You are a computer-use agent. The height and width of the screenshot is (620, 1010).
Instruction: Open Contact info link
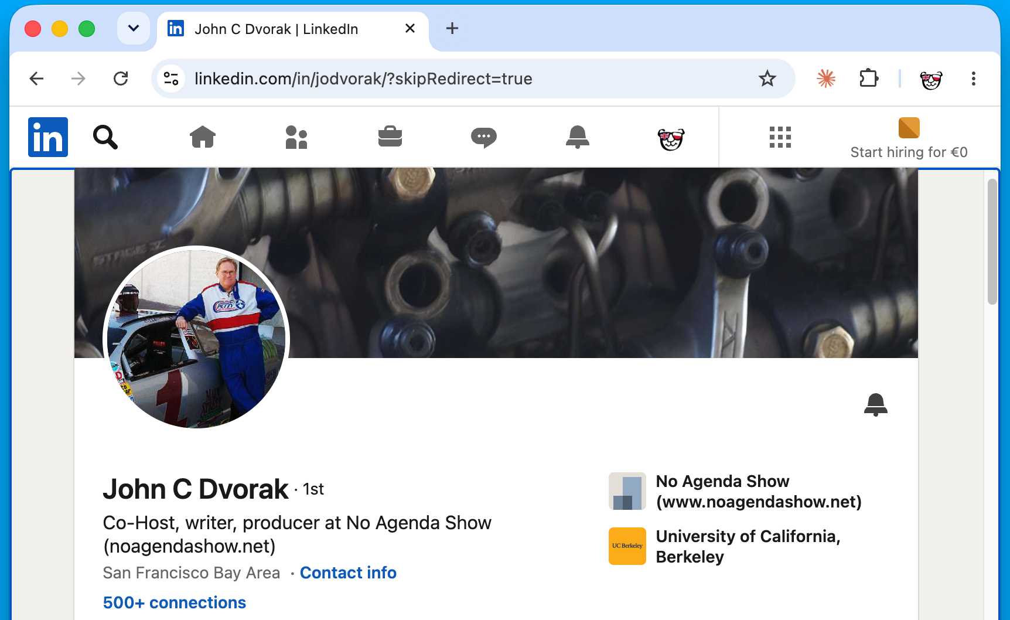(x=348, y=573)
